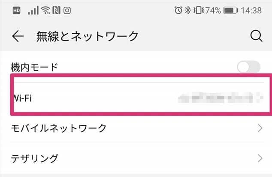This screenshot has width=272, height=177.
Task: Tap the Bluetooth status icon
Action: pos(187,10)
